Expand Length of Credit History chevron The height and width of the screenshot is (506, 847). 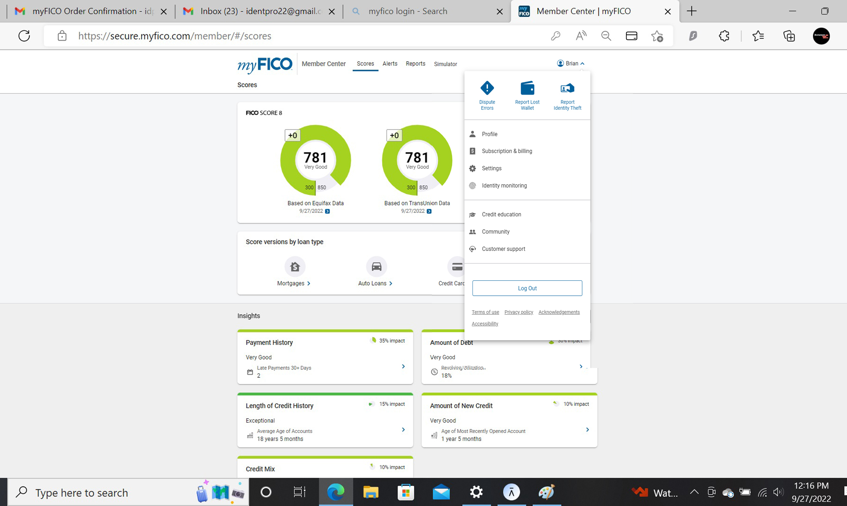pos(403,430)
